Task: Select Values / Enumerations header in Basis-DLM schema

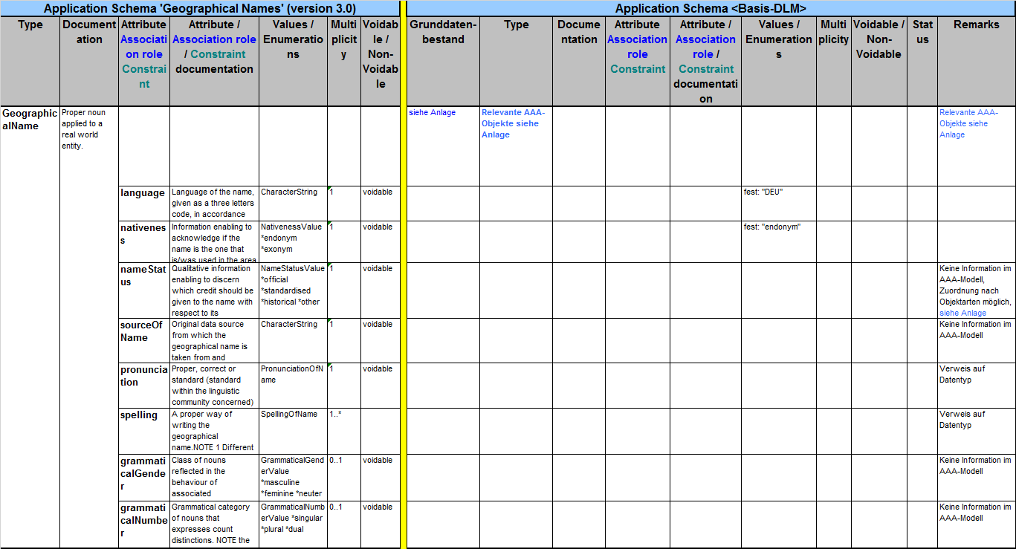Action: tap(779, 61)
